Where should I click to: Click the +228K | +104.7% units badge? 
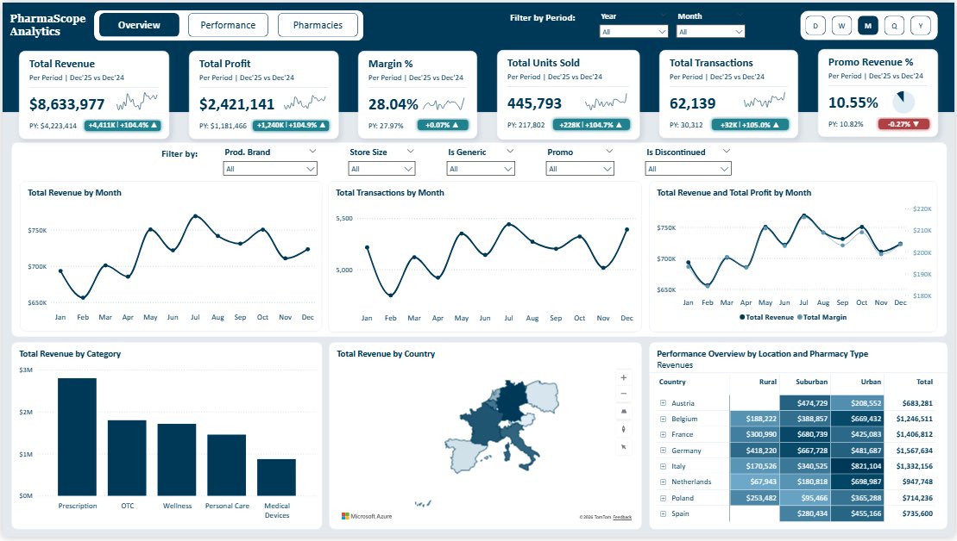point(591,125)
